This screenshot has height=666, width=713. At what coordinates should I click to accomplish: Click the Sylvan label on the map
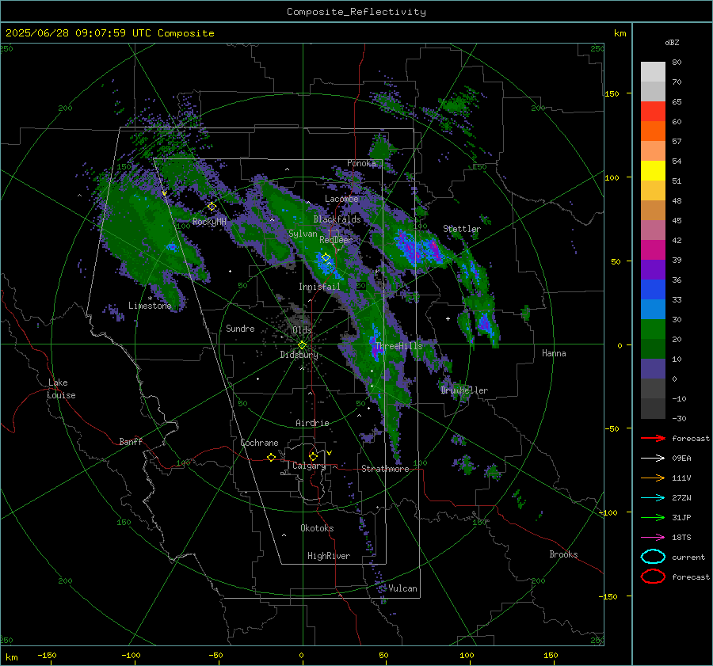click(x=303, y=234)
